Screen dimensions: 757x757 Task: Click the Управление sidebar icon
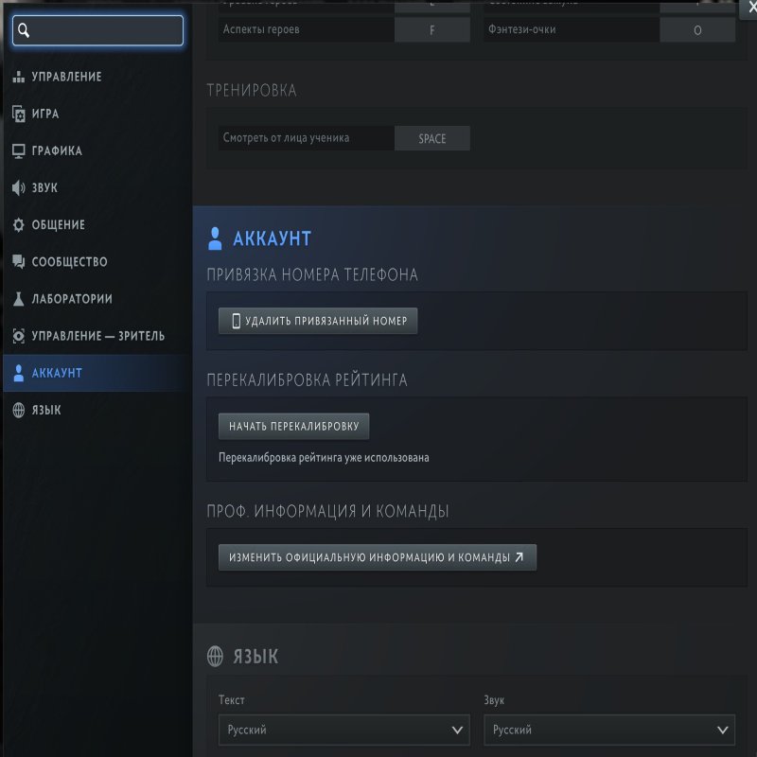point(19,77)
